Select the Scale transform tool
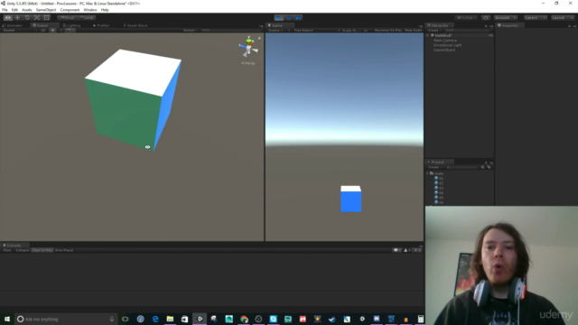 (37, 18)
